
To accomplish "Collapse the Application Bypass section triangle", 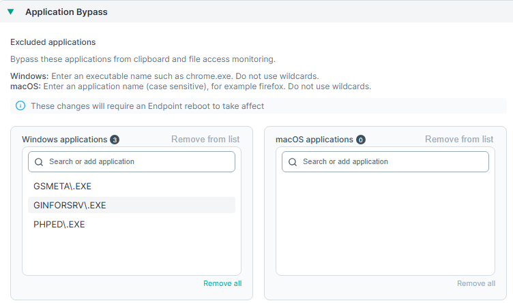I will point(10,12).
